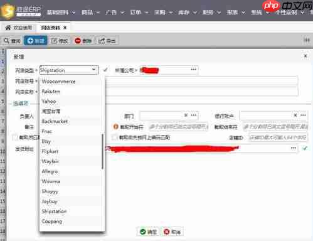Tick the checkbox left of the dropdown list
This screenshot has width=313, height=241.
click(x=15, y=137)
